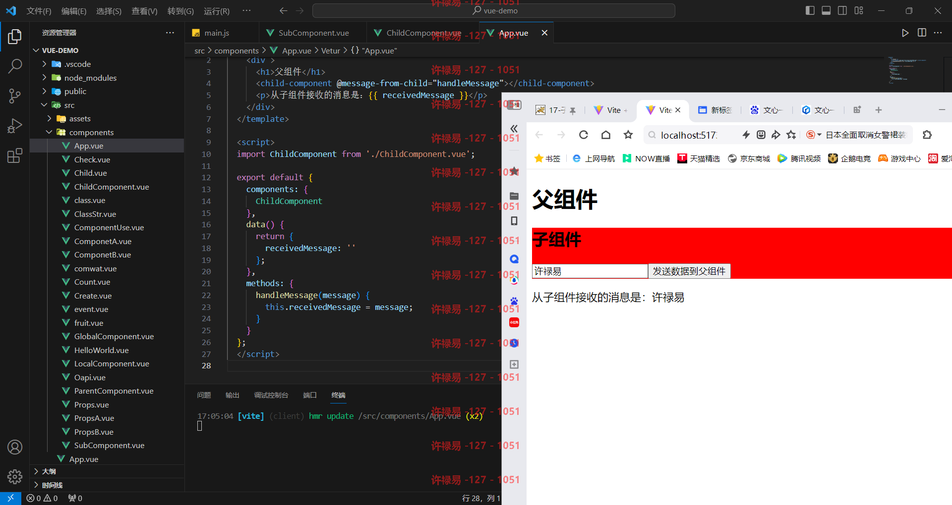
Task: Switch to 调试控制台 debug console tab
Action: pyautogui.click(x=271, y=395)
